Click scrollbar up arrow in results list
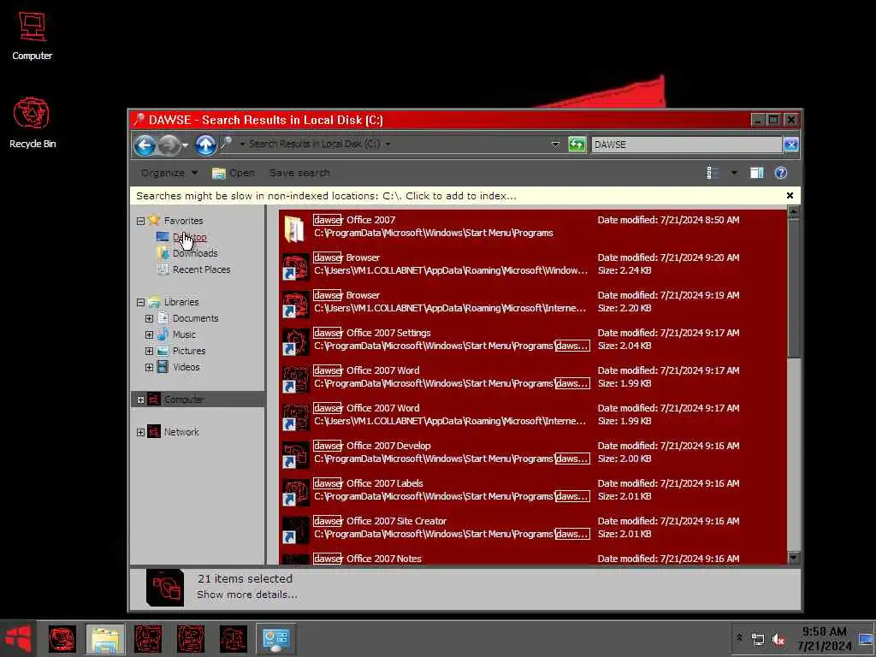The width and height of the screenshot is (876, 657). tap(793, 212)
